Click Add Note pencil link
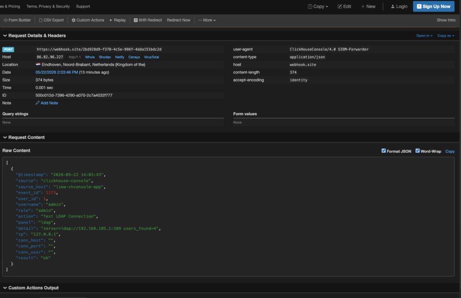 [47, 103]
